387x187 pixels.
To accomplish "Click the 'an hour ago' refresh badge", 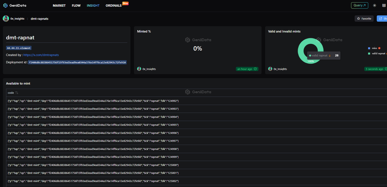I will 247,69.
